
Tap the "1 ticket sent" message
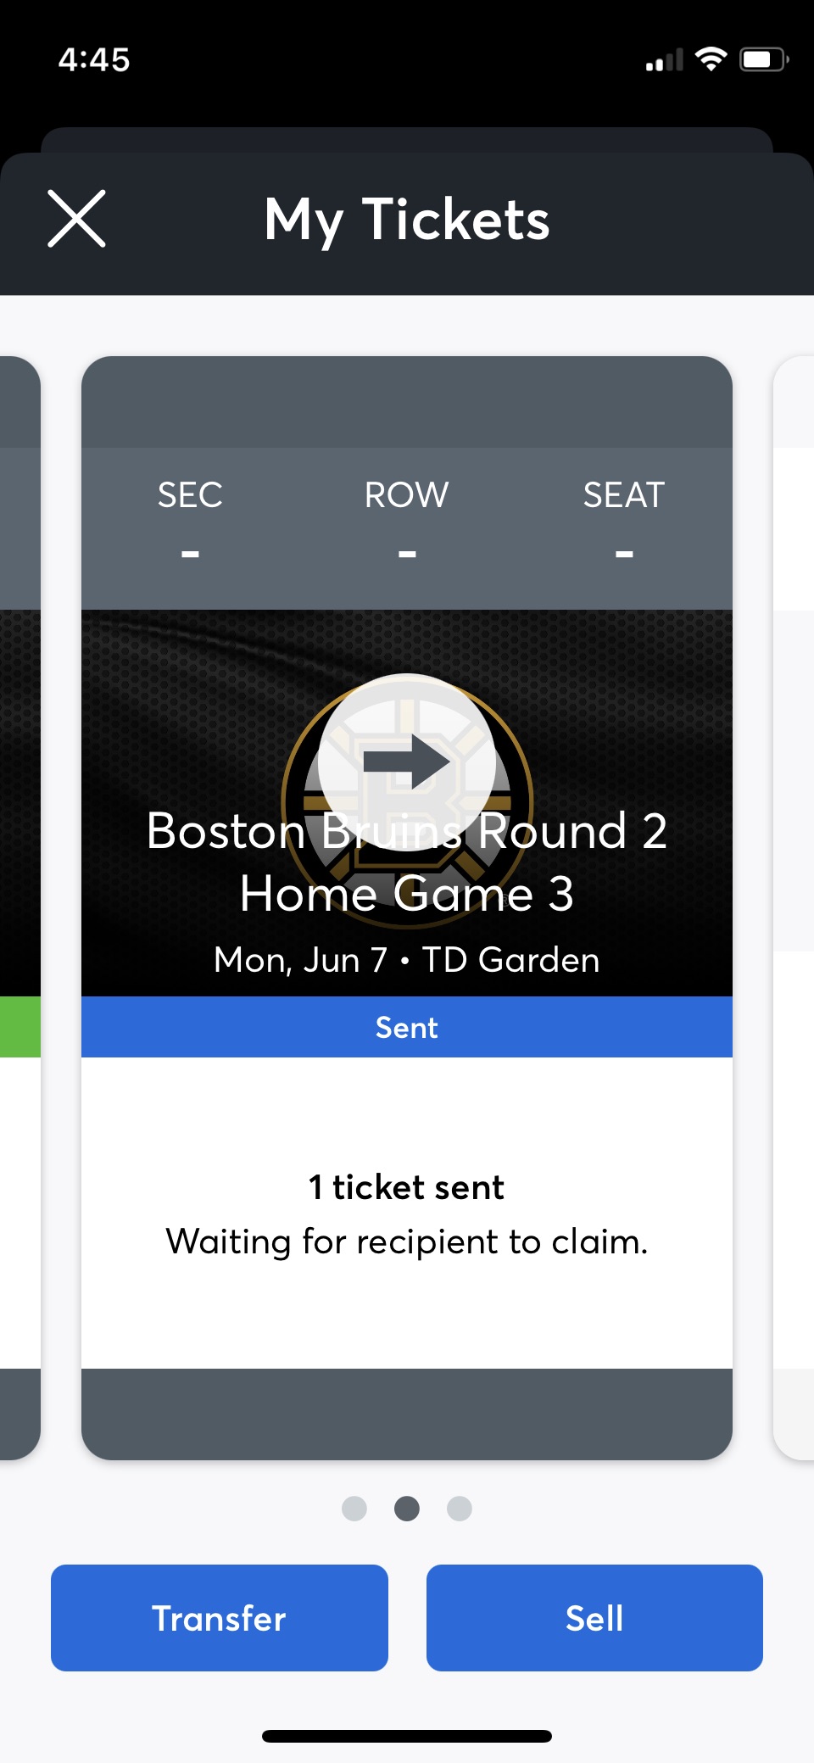tap(407, 1187)
